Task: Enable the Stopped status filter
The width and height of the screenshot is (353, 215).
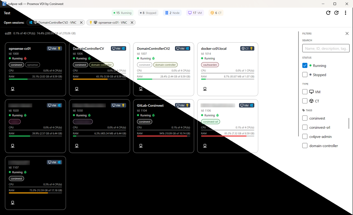Action: (305, 75)
